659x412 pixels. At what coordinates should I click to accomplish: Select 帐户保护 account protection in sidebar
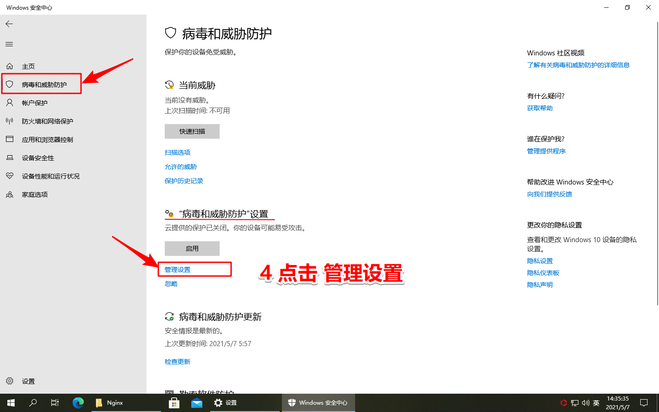click(34, 103)
